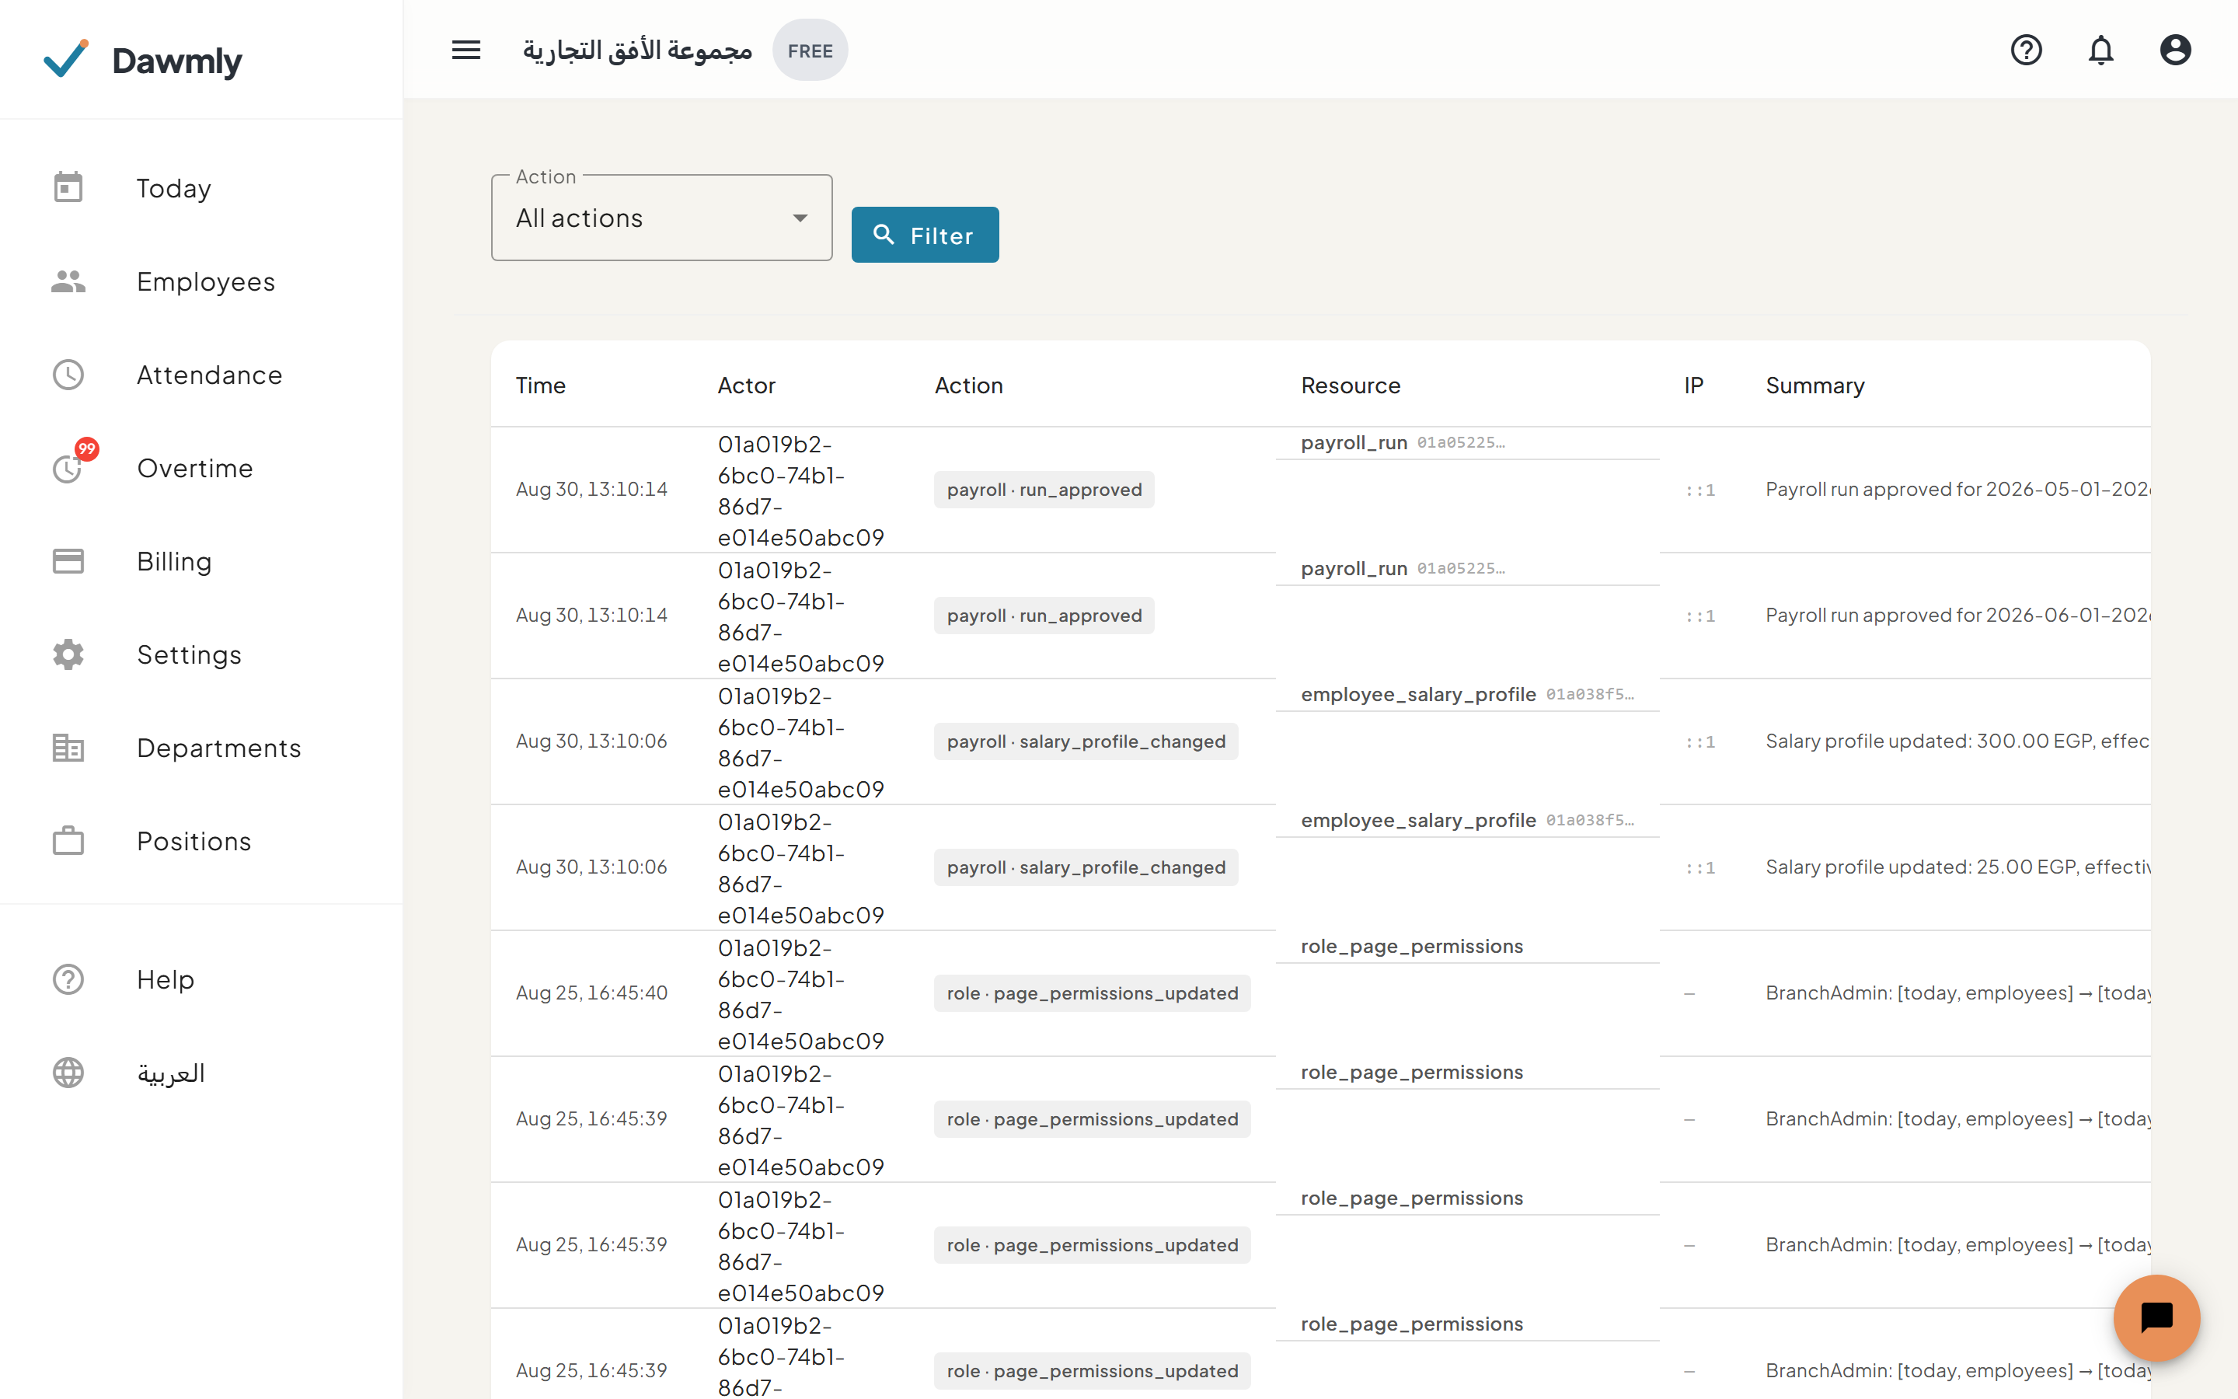Open the user account avatar icon
The width and height of the screenshot is (2238, 1399).
[2175, 50]
